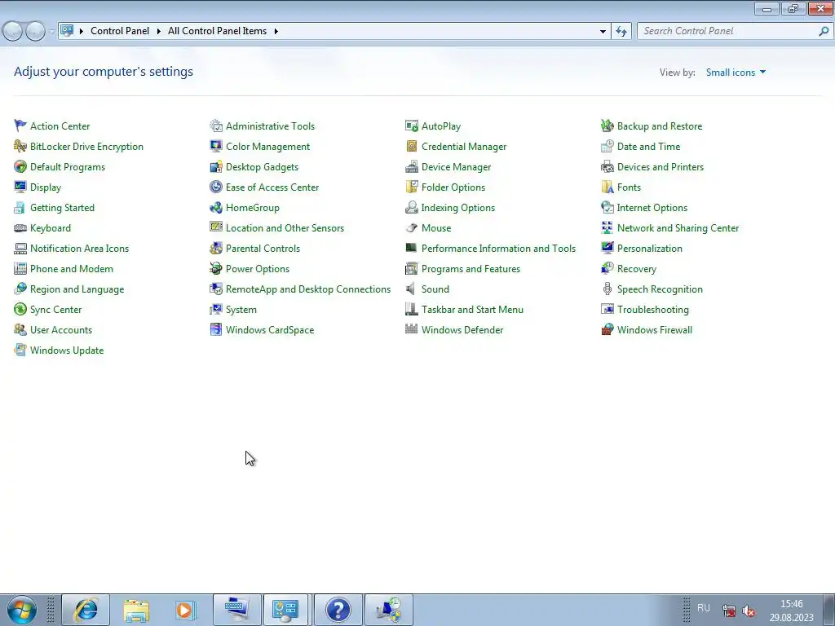835x626 pixels.
Task: Open the Keyboard icon
Action: tap(20, 228)
